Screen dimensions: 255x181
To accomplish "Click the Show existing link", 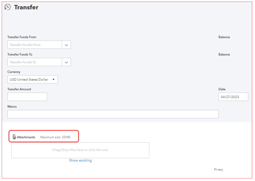I will 80,160.
